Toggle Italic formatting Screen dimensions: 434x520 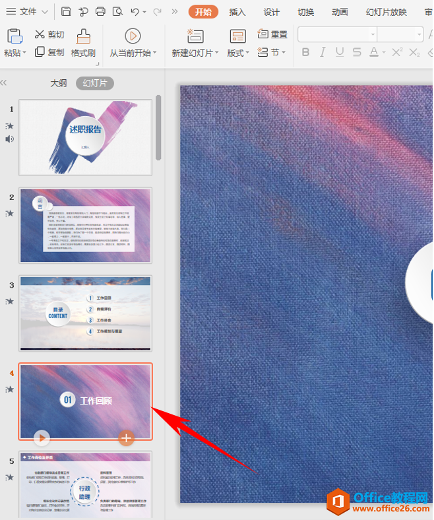[x=323, y=52]
